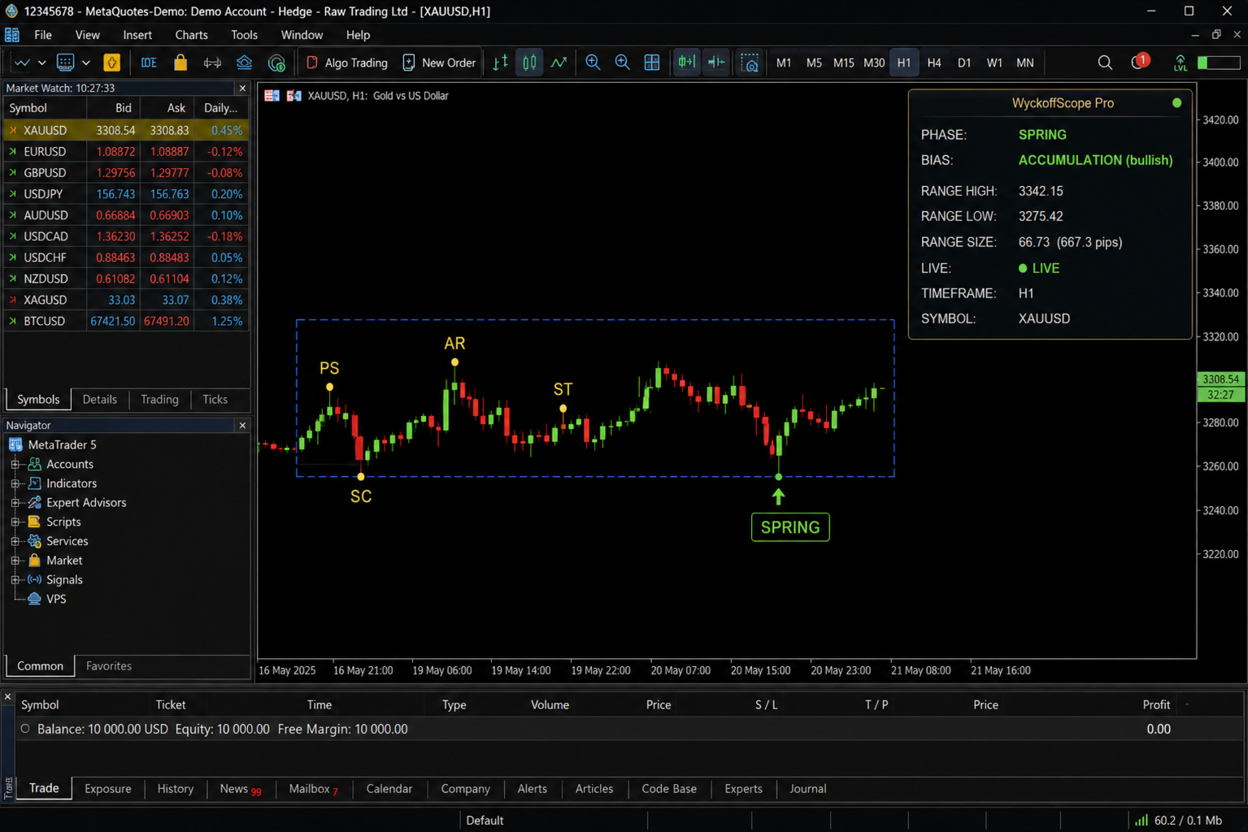The image size is (1248, 832).
Task: Expand the Signals tree node
Action: coord(15,580)
